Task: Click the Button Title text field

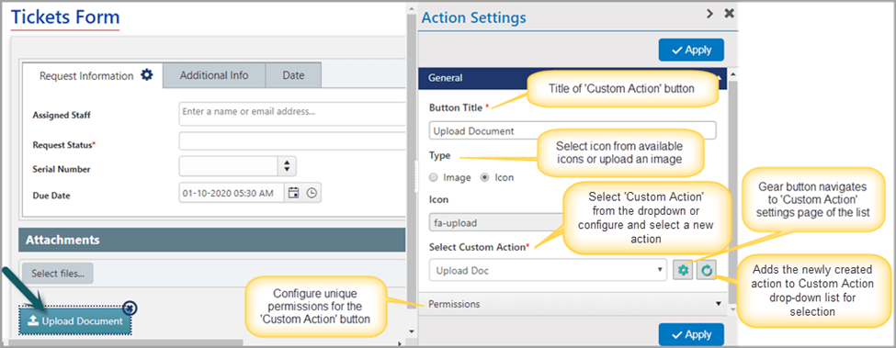Action: [572, 130]
